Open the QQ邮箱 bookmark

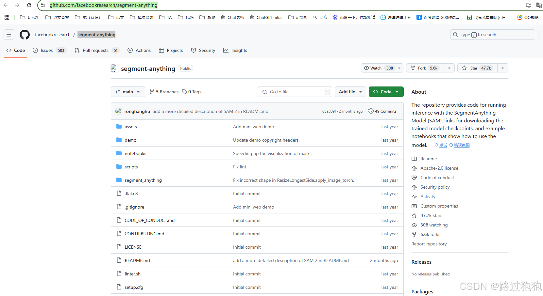point(528,17)
